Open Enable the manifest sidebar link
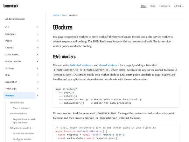 (23, 134)
